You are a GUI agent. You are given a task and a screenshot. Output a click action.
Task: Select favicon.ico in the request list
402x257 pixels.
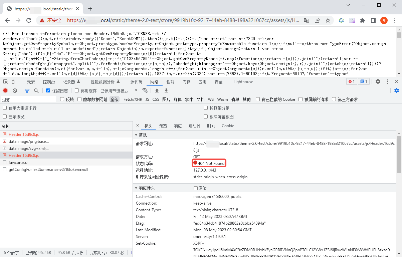[x=18, y=162]
